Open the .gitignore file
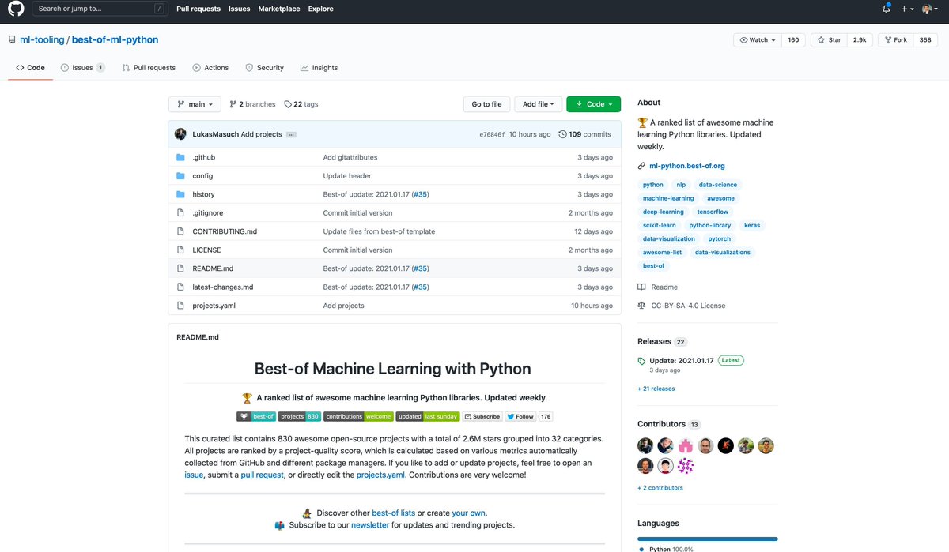 [207, 213]
